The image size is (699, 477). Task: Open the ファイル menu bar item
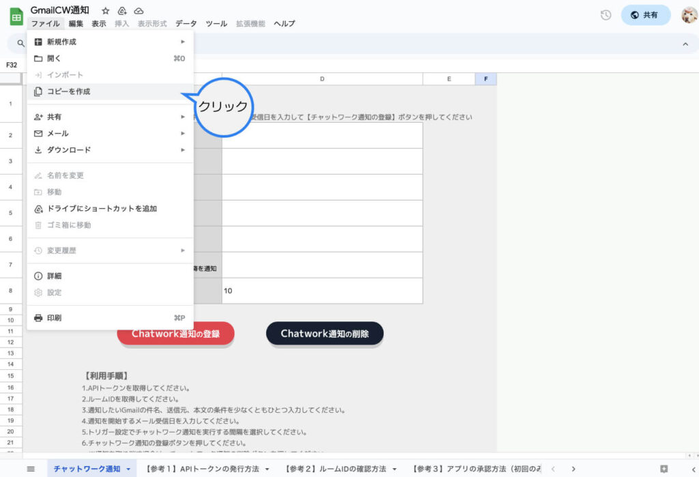(46, 24)
